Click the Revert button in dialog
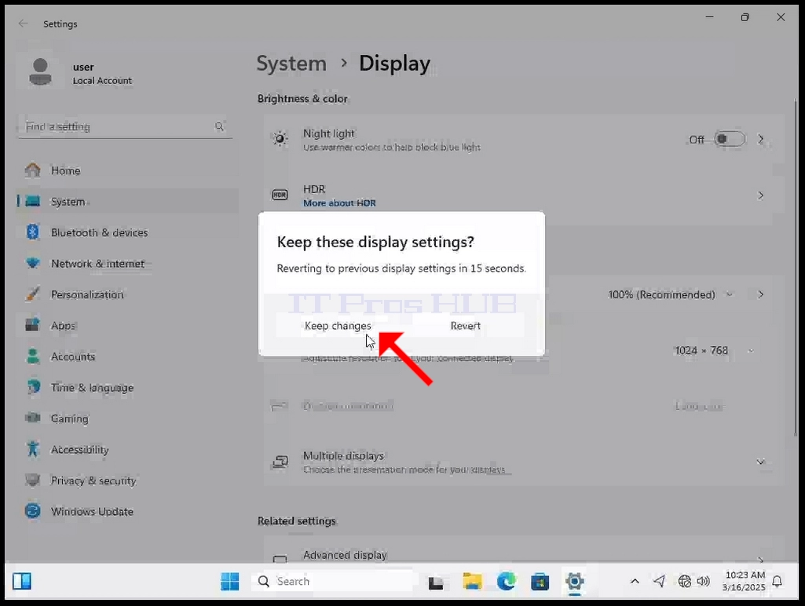 (465, 326)
